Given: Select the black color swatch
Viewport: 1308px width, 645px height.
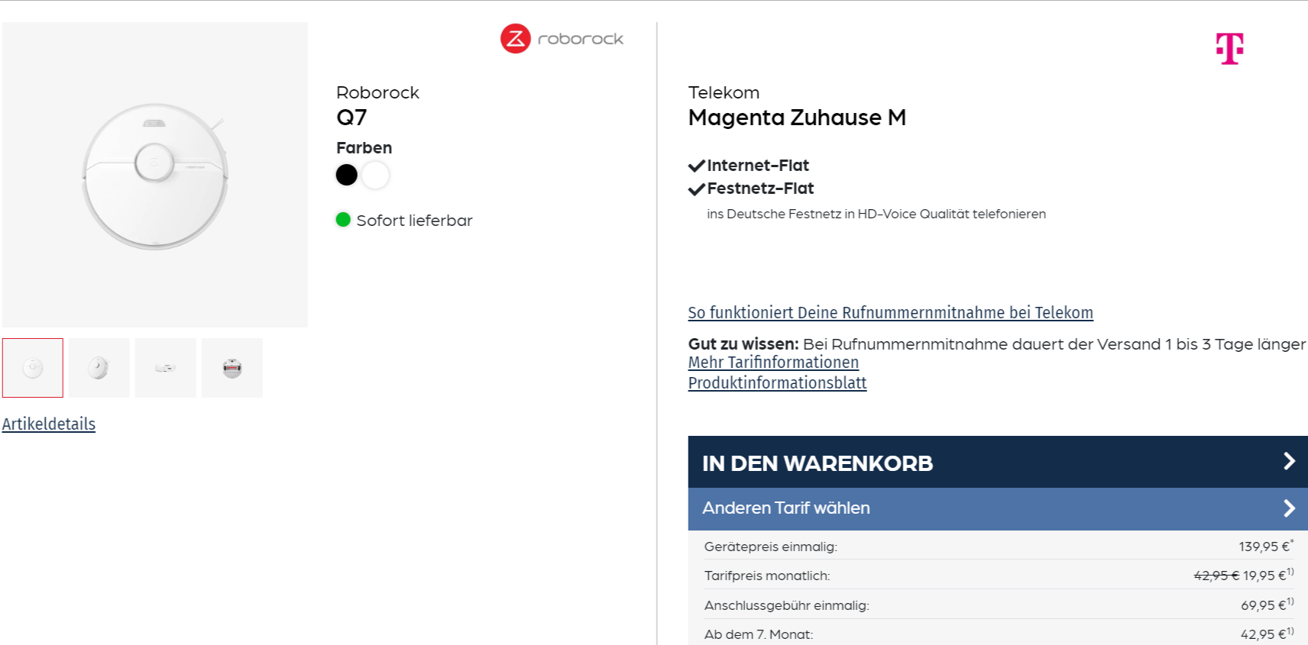Looking at the screenshot, I should pyautogui.click(x=347, y=175).
